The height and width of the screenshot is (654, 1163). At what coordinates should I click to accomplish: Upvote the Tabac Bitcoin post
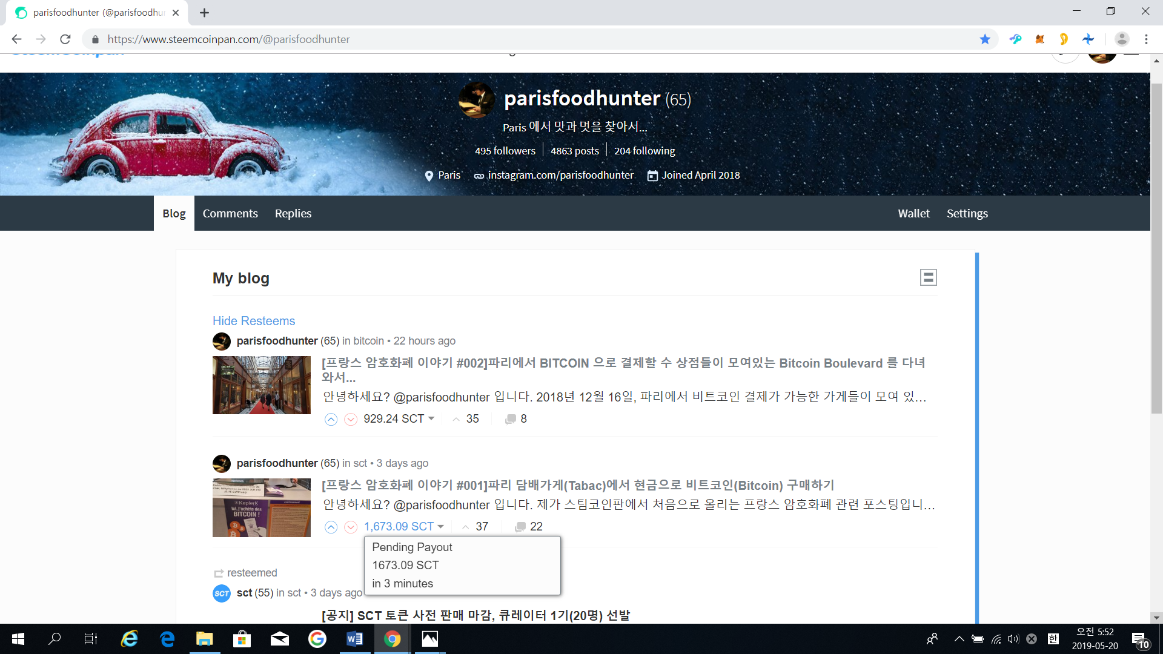[331, 527]
